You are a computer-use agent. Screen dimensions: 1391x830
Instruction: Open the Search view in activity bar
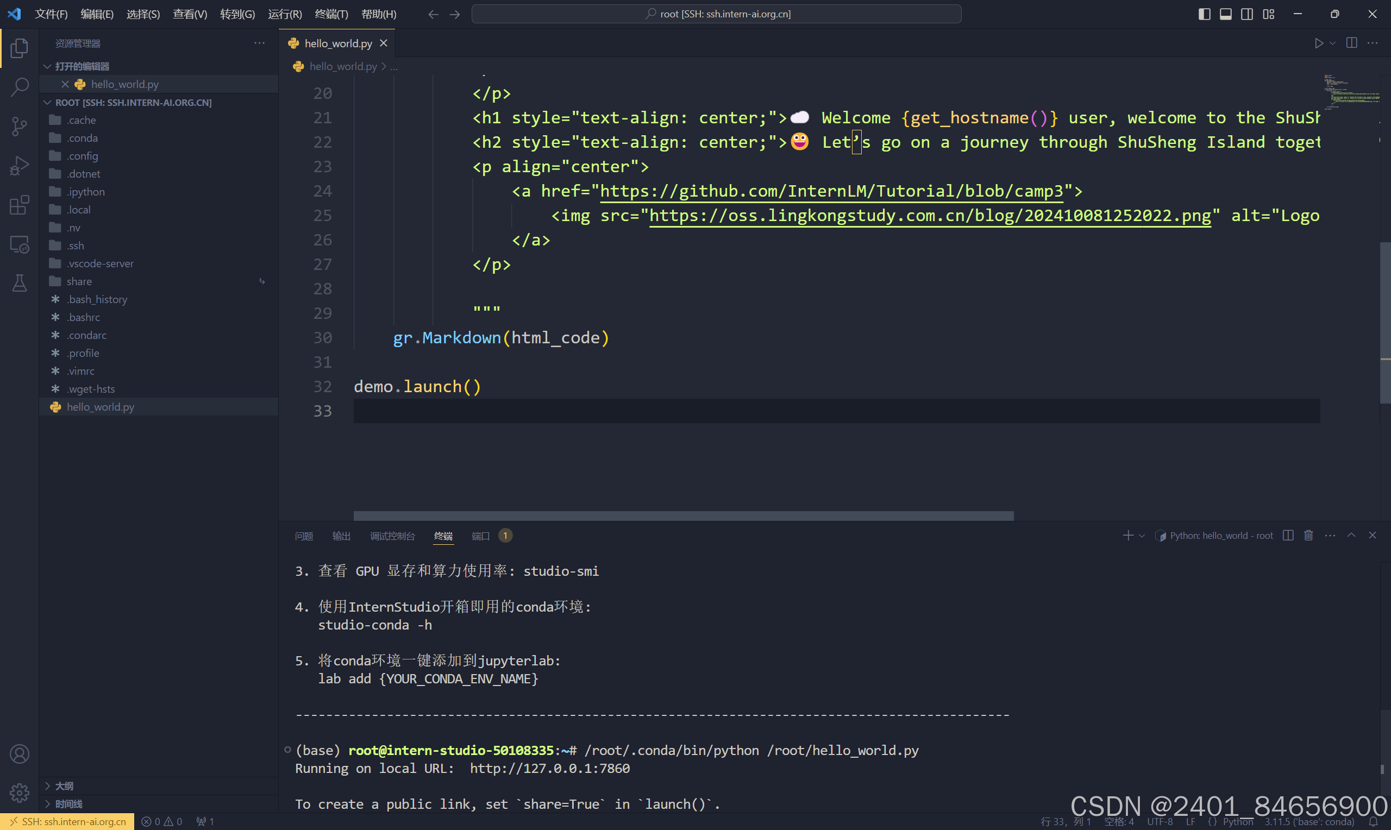tap(20, 87)
